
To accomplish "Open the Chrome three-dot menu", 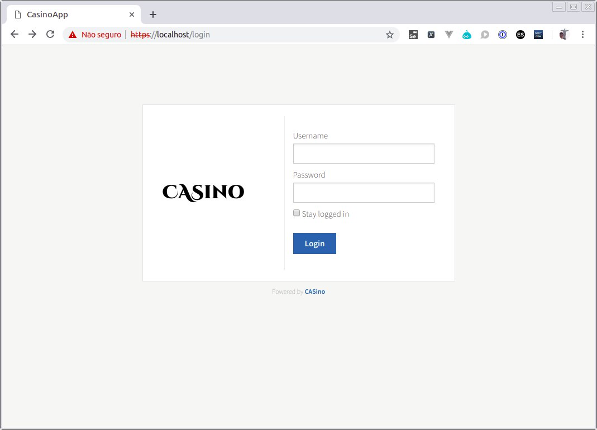I will click(x=582, y=35).
